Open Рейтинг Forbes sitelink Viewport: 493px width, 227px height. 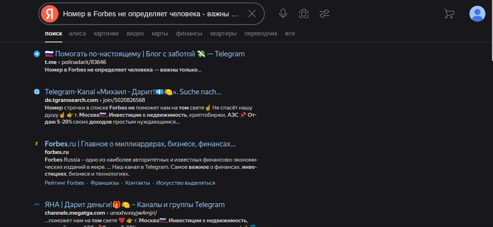tap(64, 183)
